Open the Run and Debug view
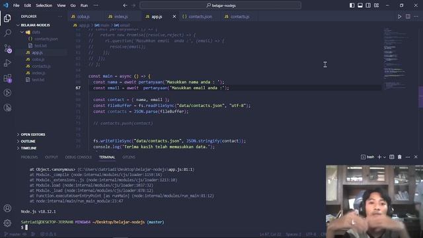This screenshot has height=238, width=423. point(7,63)
